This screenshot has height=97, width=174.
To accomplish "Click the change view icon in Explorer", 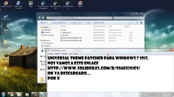I will tap(130, 23).
